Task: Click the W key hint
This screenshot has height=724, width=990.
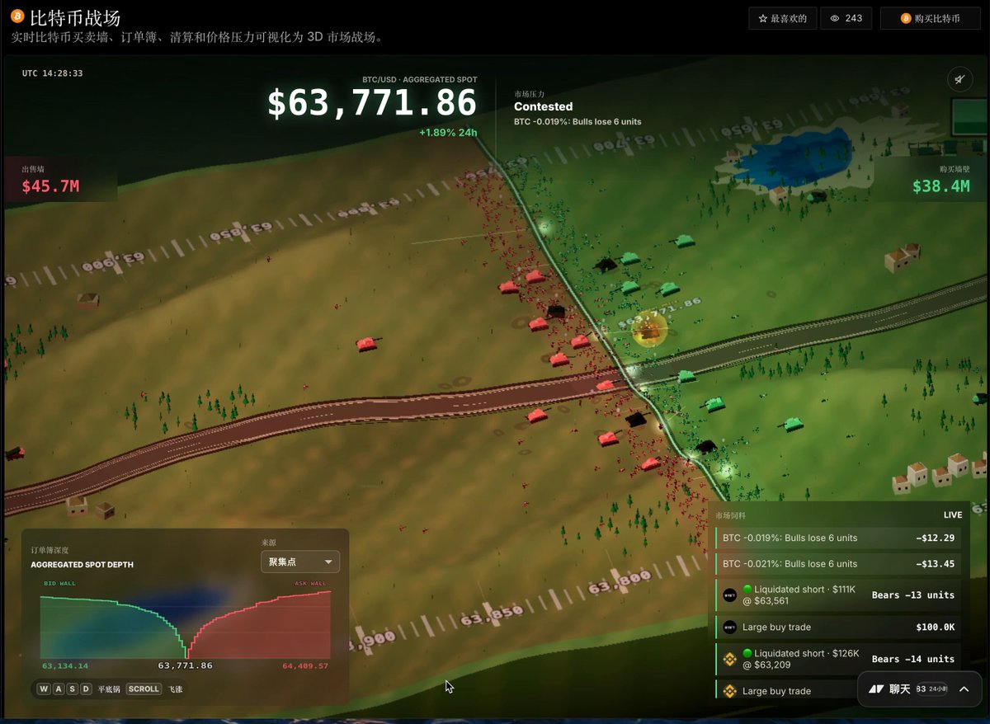Action: [45, 689]
